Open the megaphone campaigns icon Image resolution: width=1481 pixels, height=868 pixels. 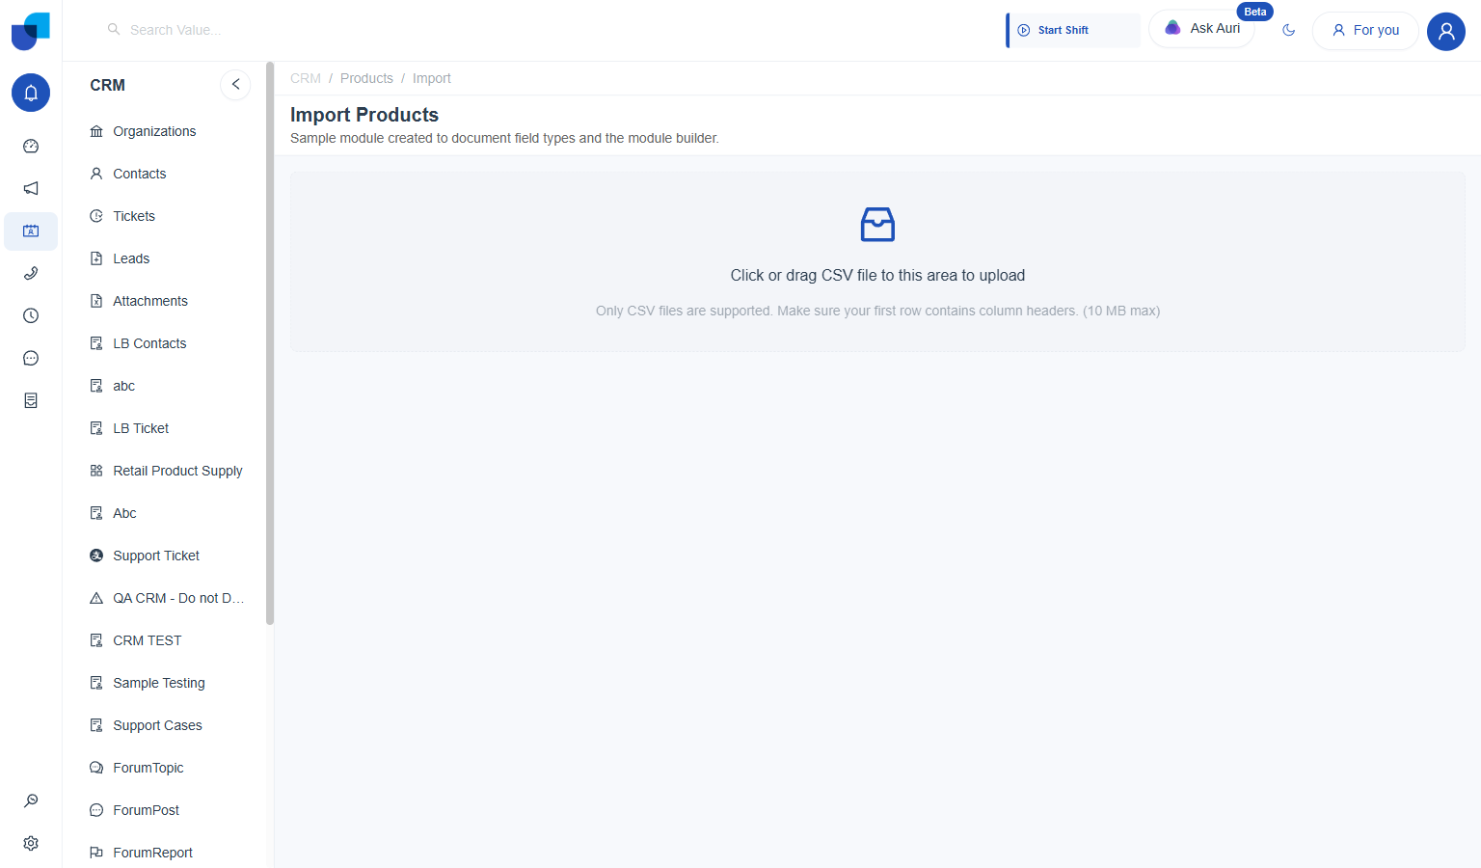coord(31,189)
